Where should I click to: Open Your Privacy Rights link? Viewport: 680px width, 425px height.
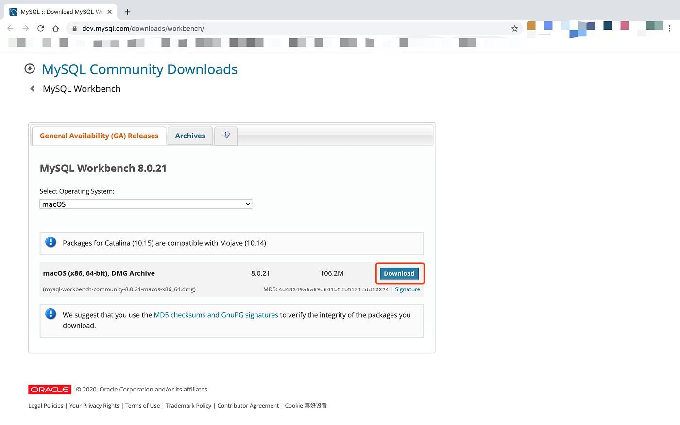(94, 406)
